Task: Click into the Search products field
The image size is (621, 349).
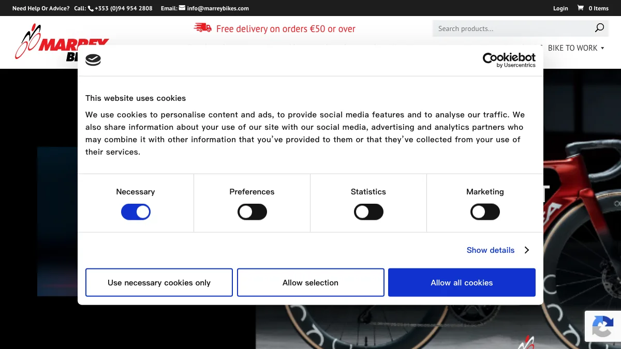Action: pos(521,28)
